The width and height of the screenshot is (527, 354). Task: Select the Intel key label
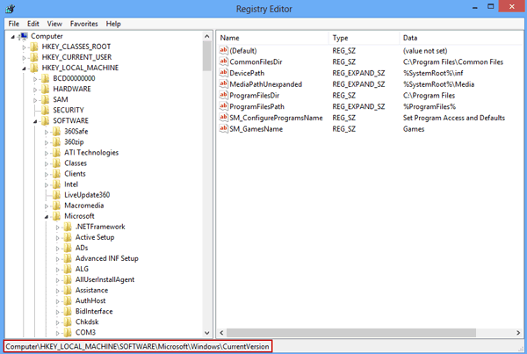point(71,184)
